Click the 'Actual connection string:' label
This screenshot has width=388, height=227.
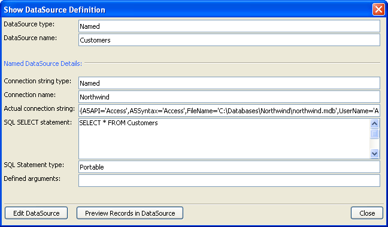point(39,108)
